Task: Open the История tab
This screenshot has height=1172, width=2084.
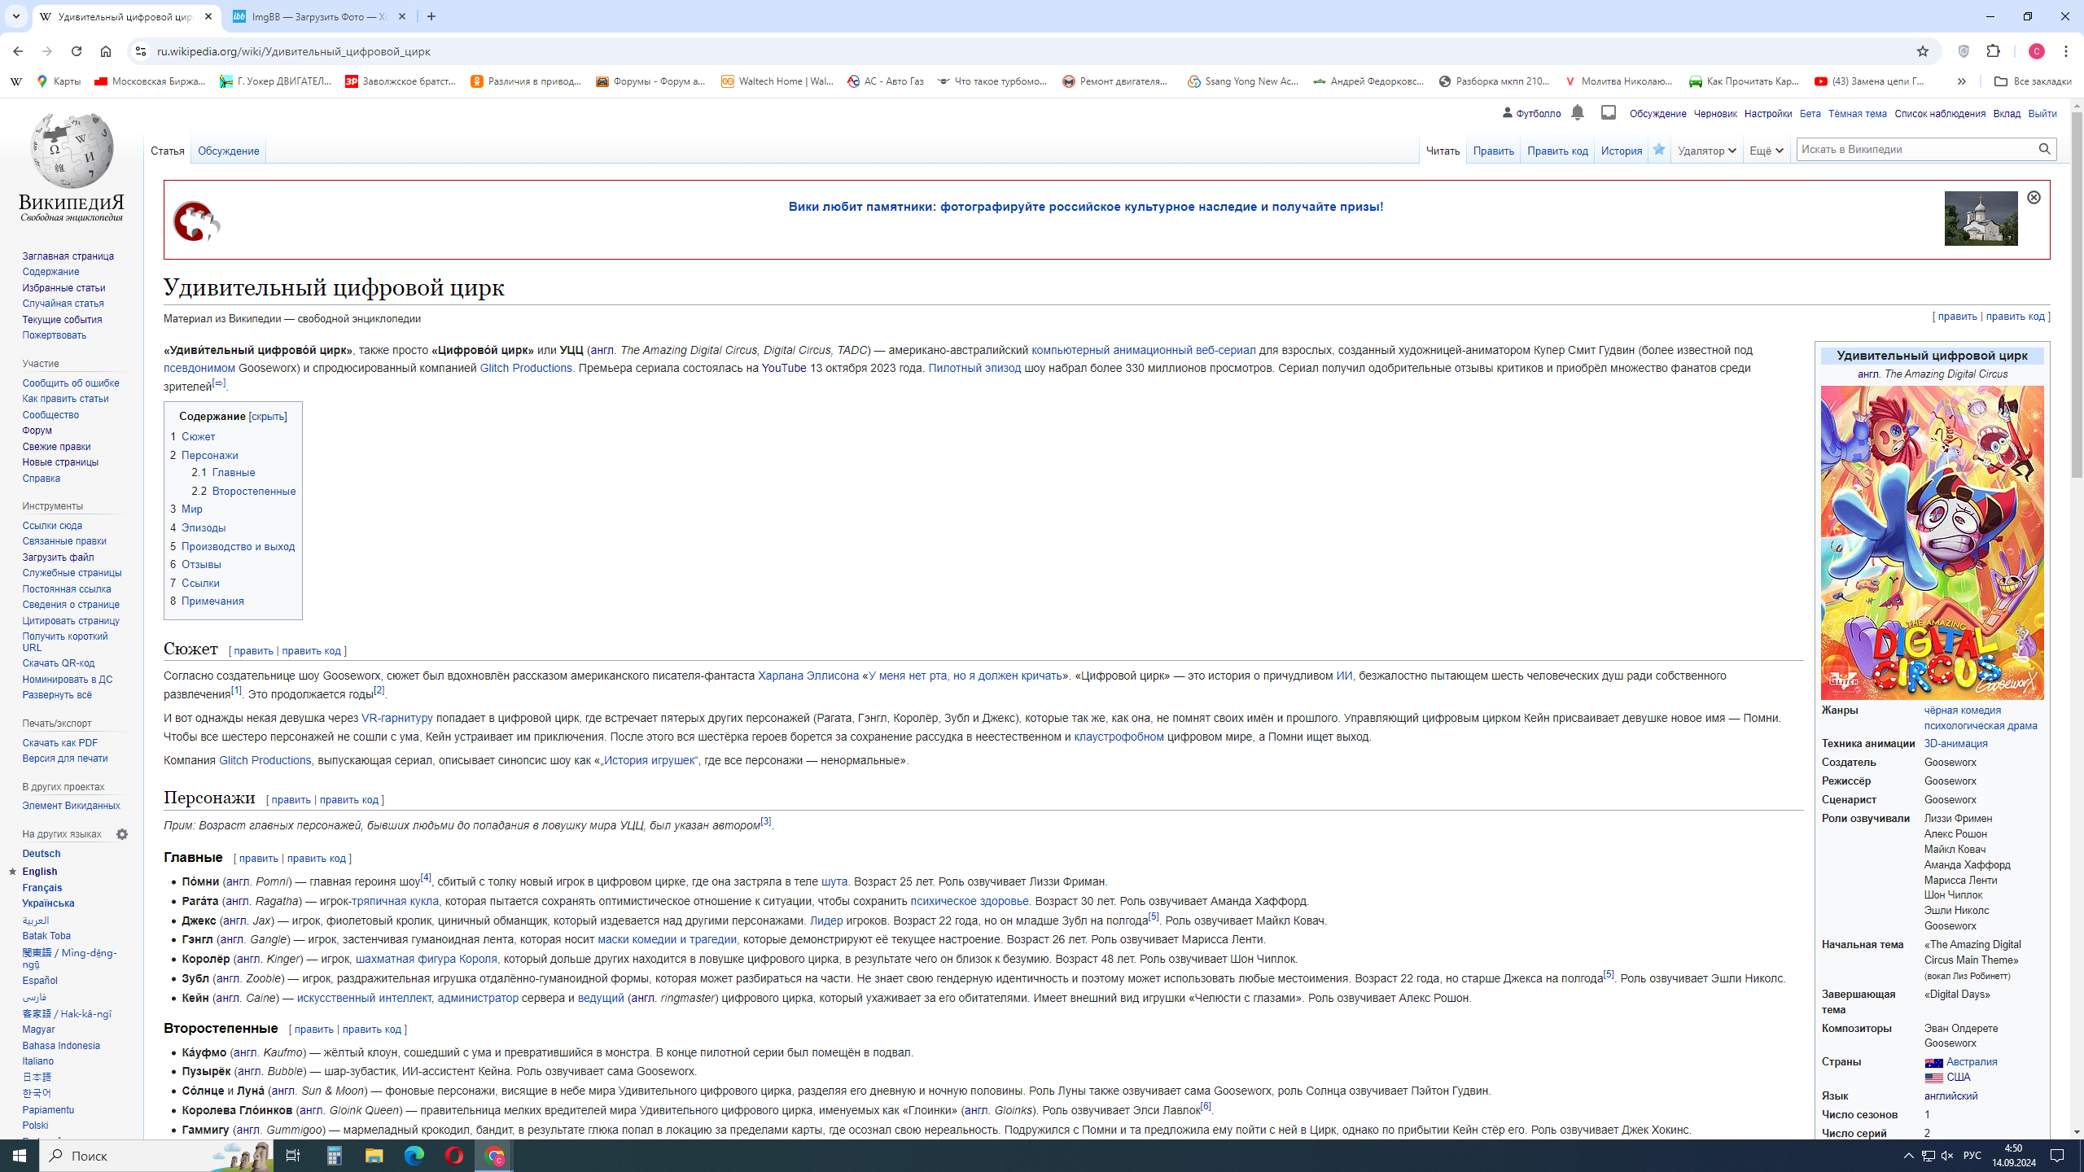Action: 1622,151
